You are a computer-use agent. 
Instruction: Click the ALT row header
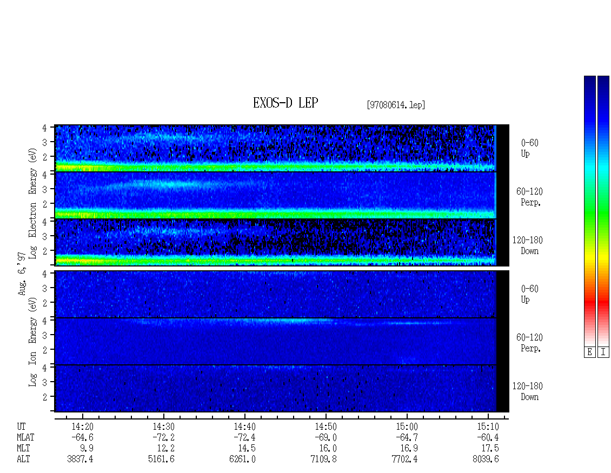click(x=23, y=459)
